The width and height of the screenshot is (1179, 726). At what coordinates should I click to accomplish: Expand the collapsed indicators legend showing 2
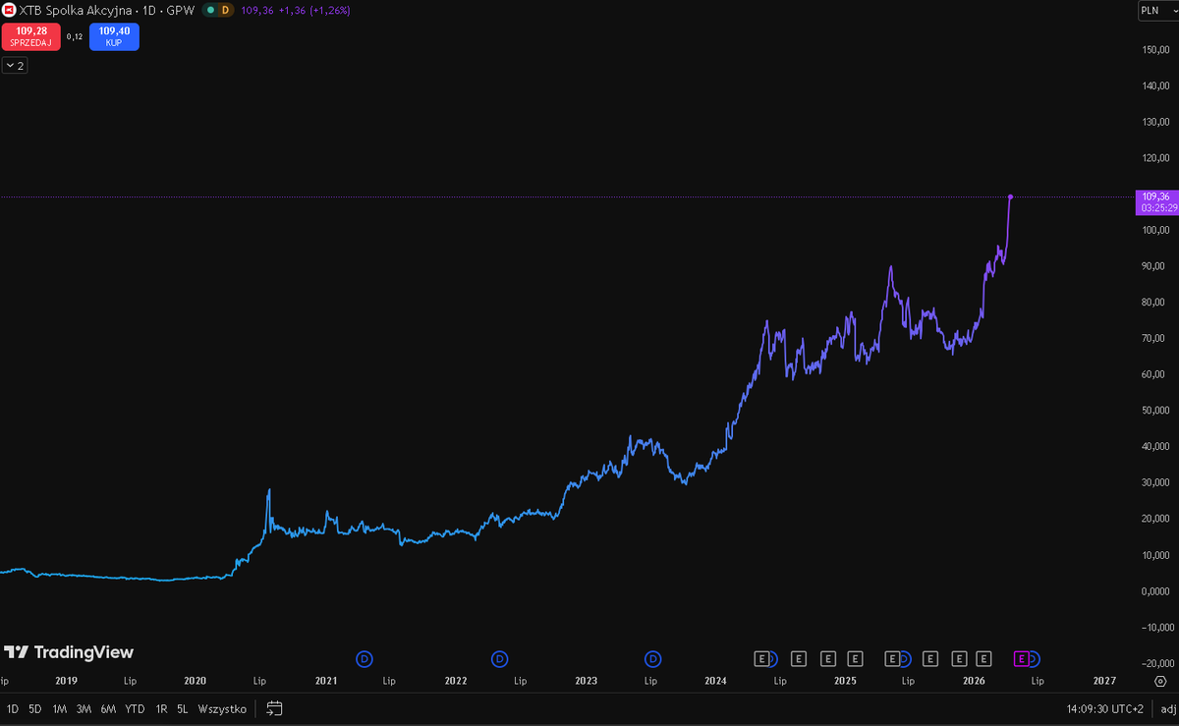click(x=15, y=66)
